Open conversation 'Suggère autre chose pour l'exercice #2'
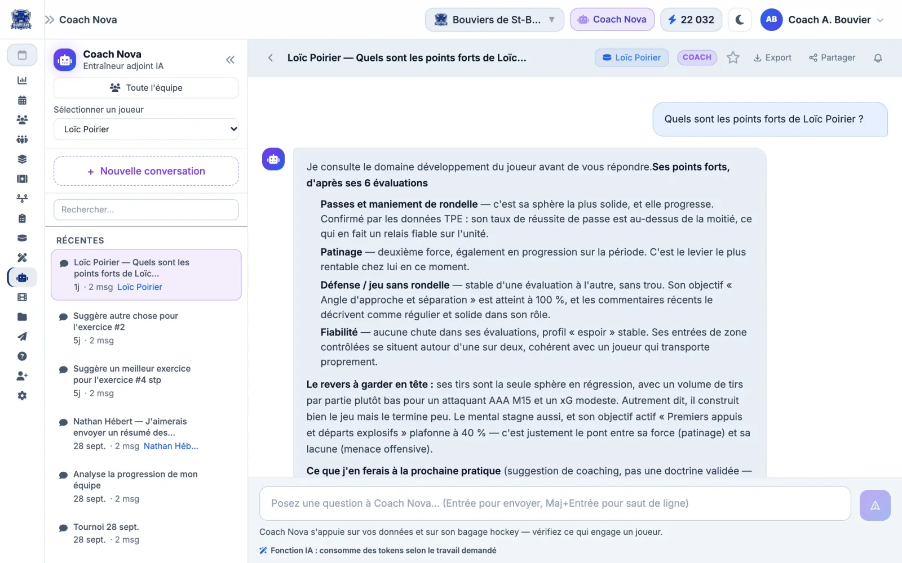Image resolution: width=902 pixels, height=563 pixels. 146,328
